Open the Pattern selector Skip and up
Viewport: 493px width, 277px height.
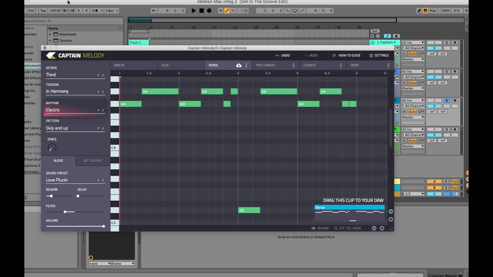pyautogui.click(x=75, y=128)
